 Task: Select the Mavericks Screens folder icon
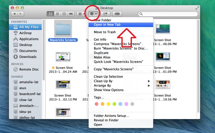click(x=63, y=29)
